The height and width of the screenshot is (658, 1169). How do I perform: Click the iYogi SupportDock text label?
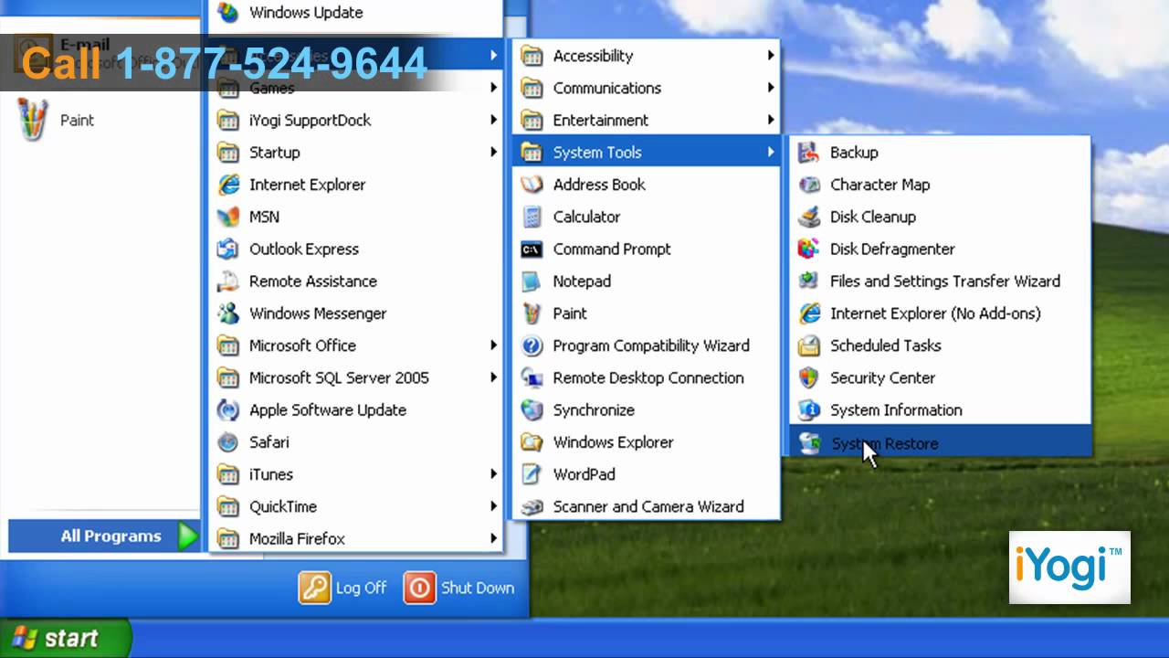click(310, 120)
